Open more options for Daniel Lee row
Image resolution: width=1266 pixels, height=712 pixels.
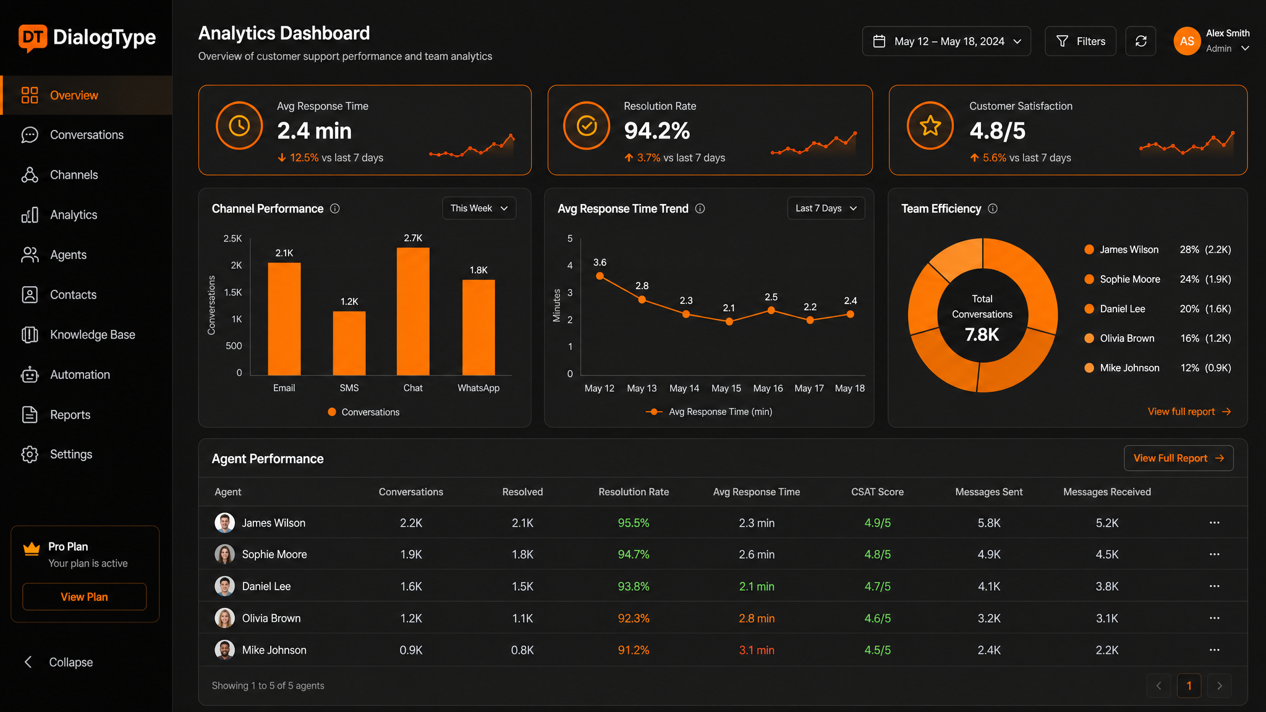point(1215,586)
